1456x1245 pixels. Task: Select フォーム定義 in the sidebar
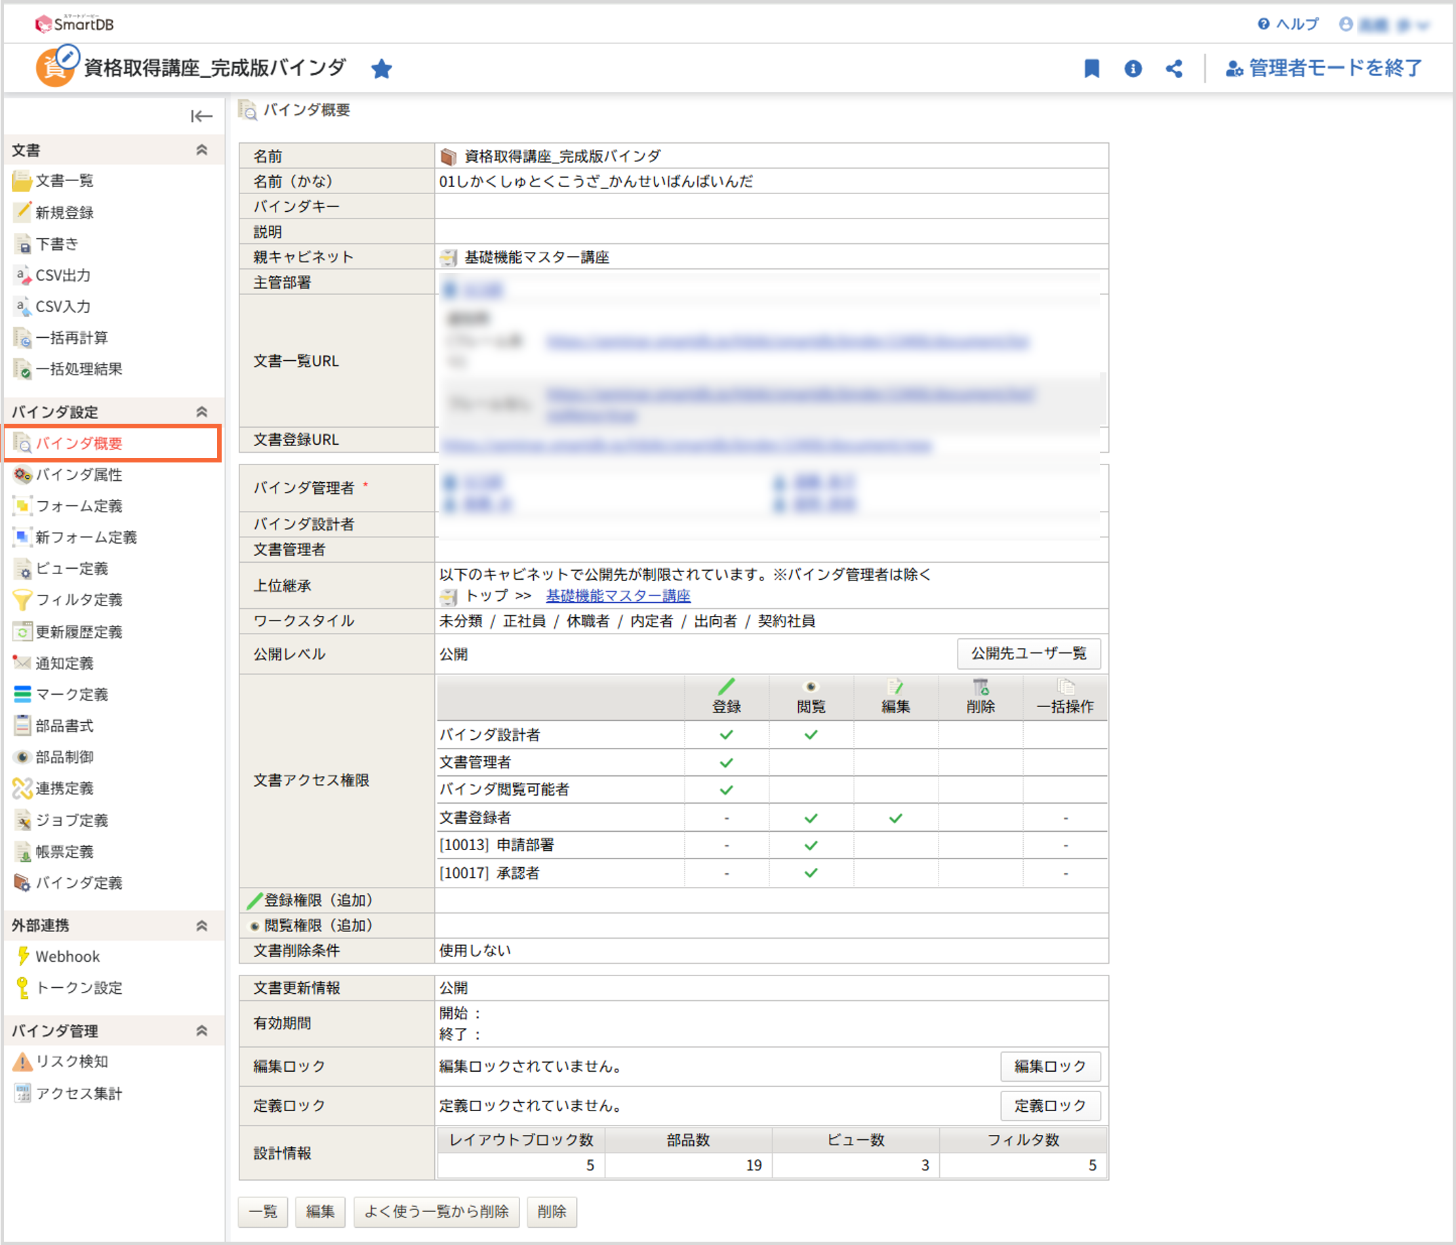78,506
